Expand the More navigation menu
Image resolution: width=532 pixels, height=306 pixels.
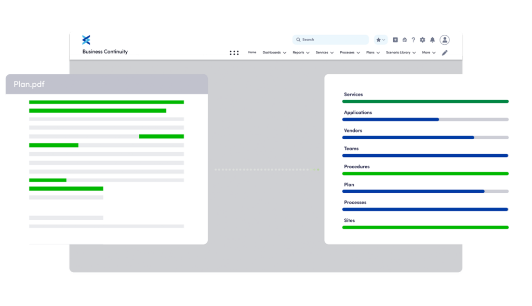(x=429, y=52)
